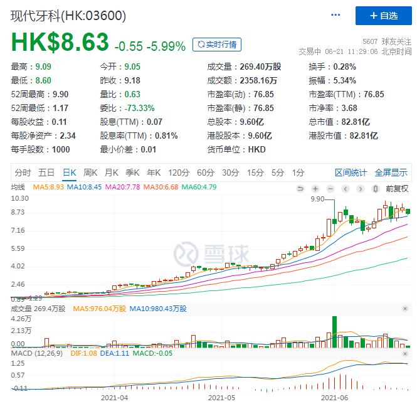Click the 9.90 high marker on chart
417x409 pixels.
tap(317, 199)
